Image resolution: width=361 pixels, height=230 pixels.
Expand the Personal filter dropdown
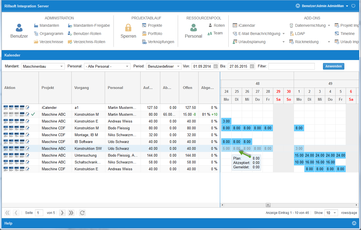pos(107,66)
